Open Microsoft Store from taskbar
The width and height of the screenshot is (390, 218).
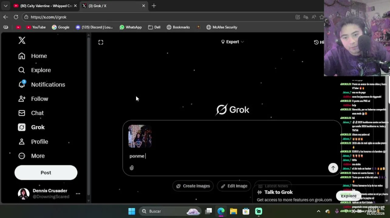246,211
